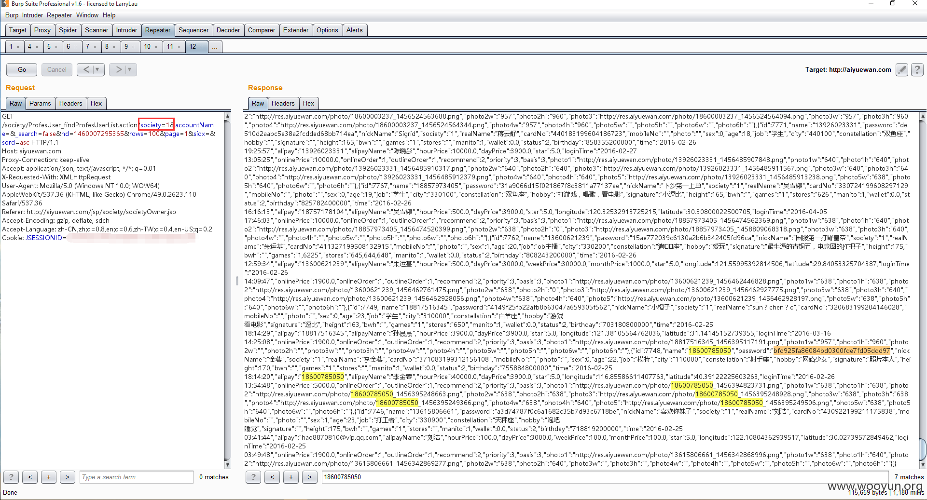Click the edit target pencil icon

pyautogui.click(x=901, y=69)
